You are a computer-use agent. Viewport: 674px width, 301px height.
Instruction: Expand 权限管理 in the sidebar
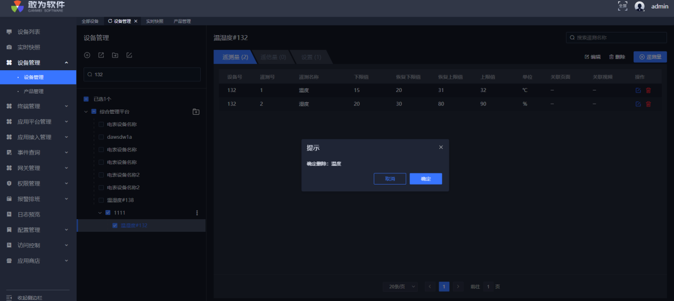point(66,183)
